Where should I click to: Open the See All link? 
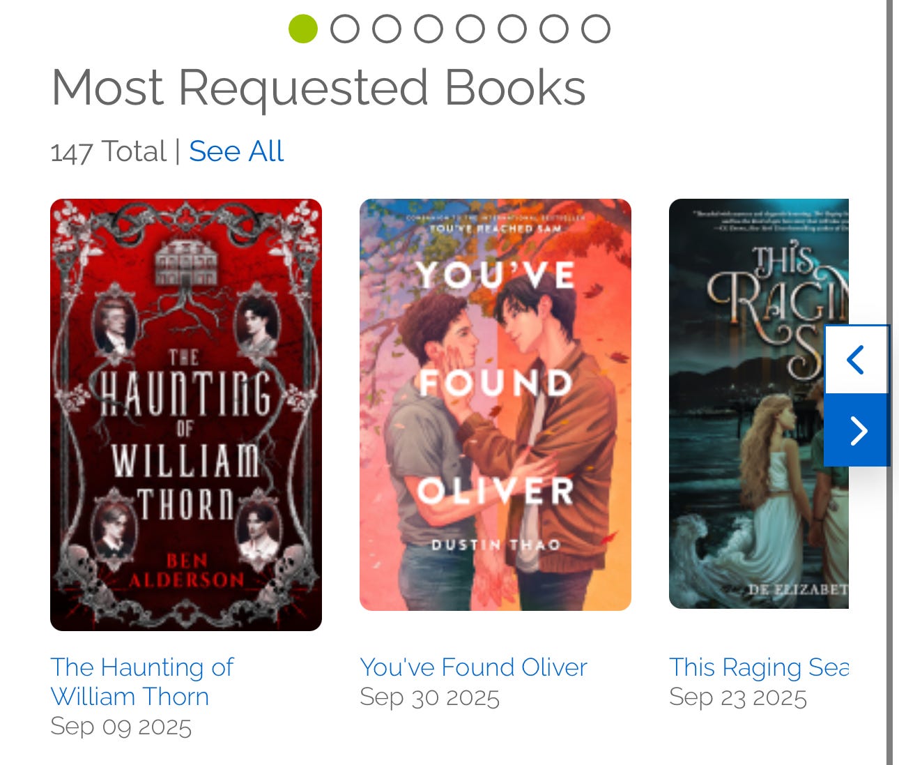click(236, 151)
